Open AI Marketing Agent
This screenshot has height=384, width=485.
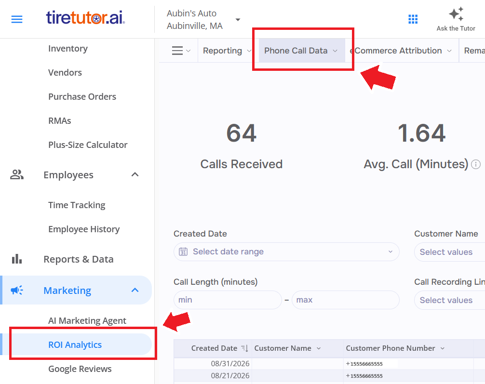coord(87,320)
